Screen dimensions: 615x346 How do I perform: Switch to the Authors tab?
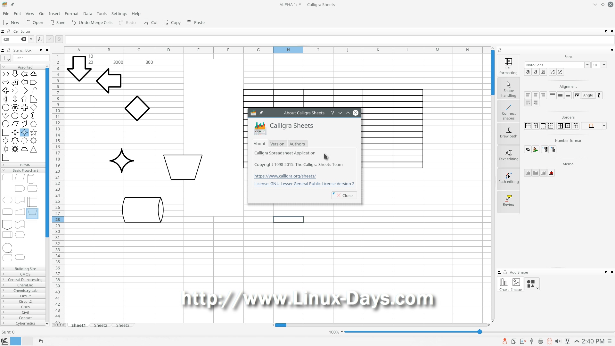297,144
